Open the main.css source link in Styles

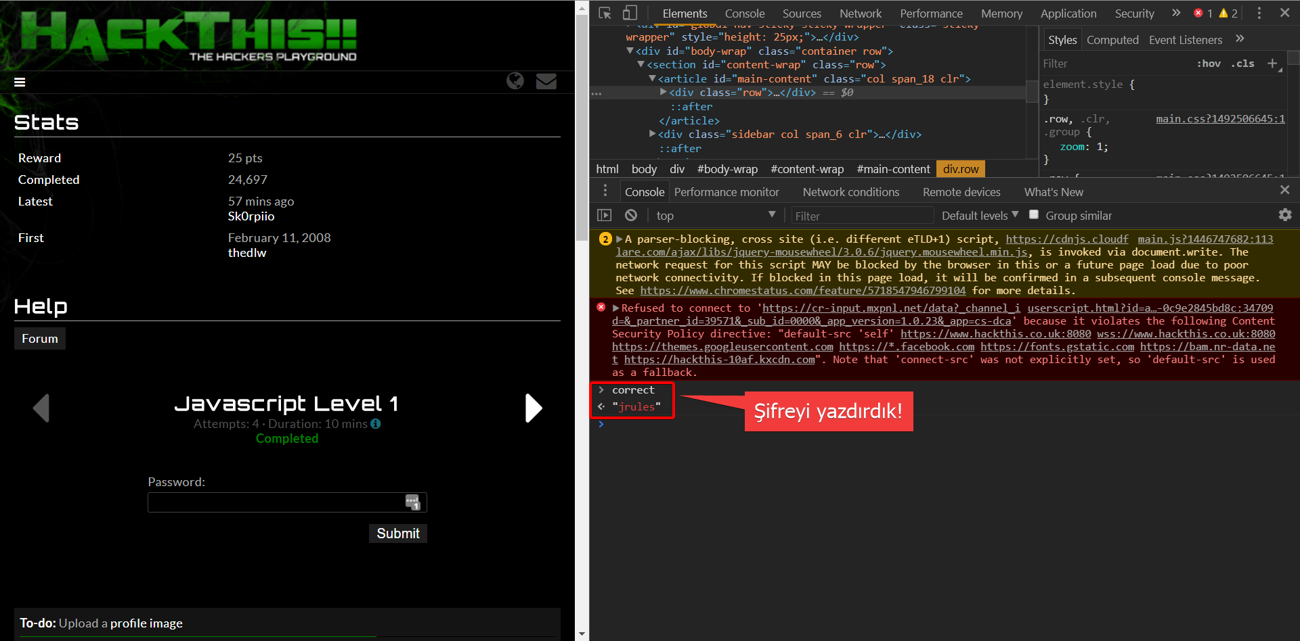[1220, 118]
